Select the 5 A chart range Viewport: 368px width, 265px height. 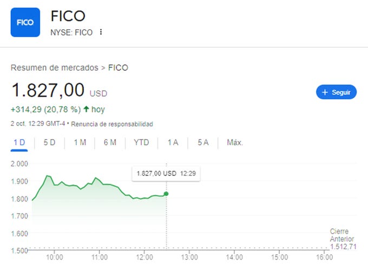coord(203,142)
